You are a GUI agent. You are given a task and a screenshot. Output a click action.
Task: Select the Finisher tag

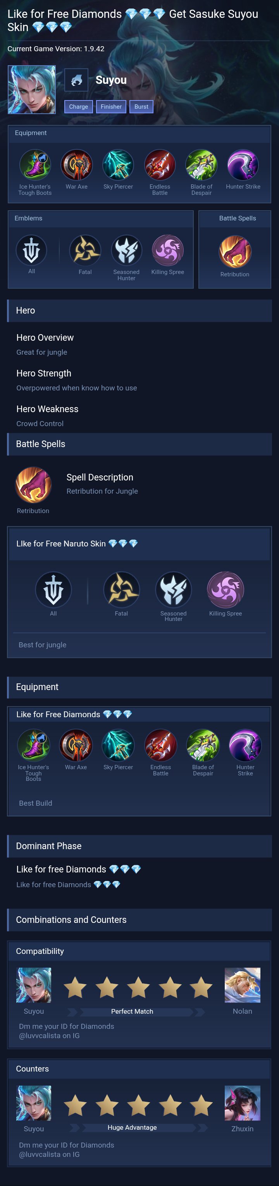point(111,107)
